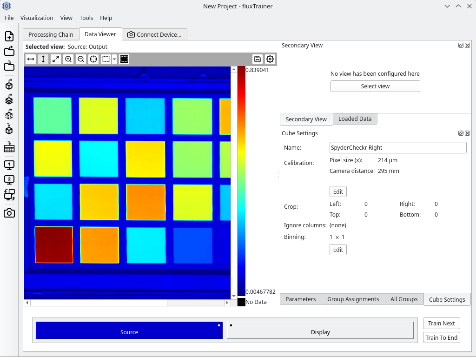Click the monitor icon labeled 2

pos(9,180)
